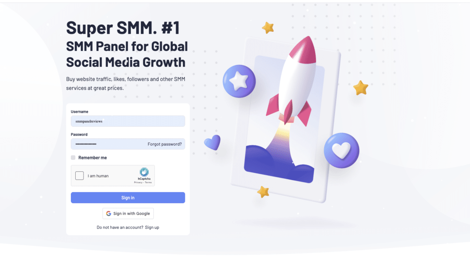The height and width of the screenshot is (265, 470).
Task: Click Sign in with Google button
Action: [128, 214]
